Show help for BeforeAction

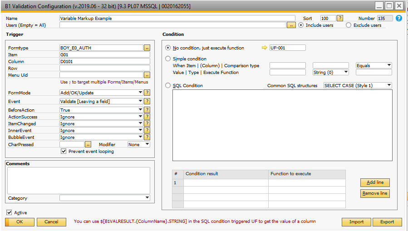(147, 110)
